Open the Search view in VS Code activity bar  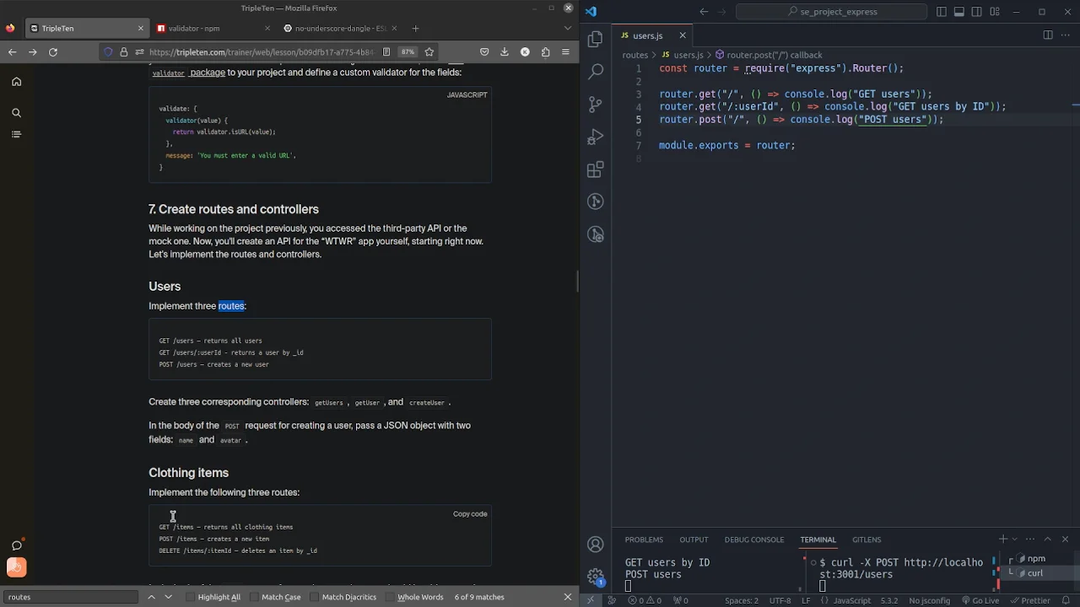pyautogui.click(x=596, y=72)
